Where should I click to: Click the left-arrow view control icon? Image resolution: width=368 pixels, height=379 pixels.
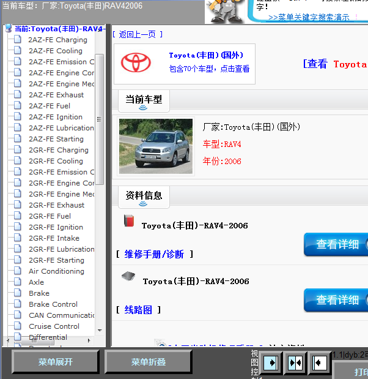319,362
